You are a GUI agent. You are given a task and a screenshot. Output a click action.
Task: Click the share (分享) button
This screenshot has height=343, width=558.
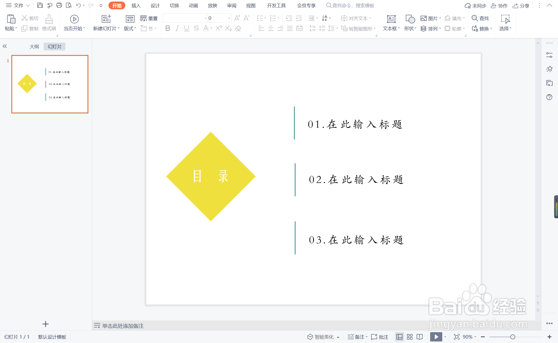[521, 5]
